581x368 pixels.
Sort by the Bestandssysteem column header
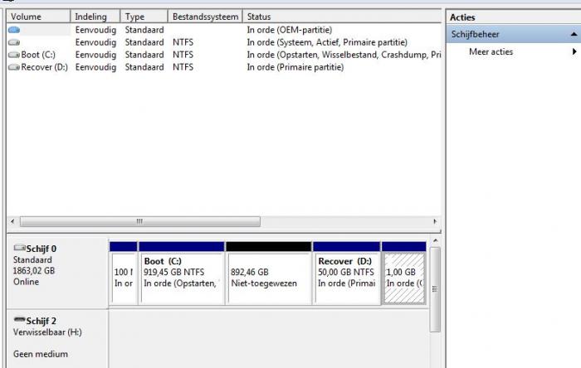point(205,17)
